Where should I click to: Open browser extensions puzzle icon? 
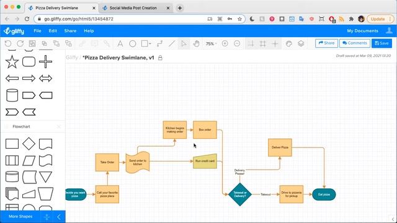tap(351, 19)
